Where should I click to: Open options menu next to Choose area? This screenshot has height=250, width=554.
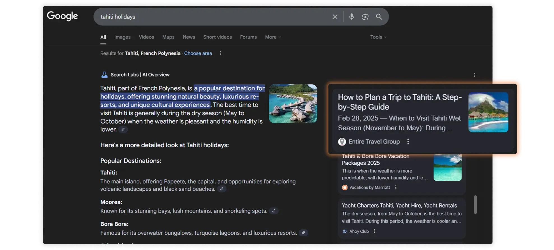click(x=221, y=53)
